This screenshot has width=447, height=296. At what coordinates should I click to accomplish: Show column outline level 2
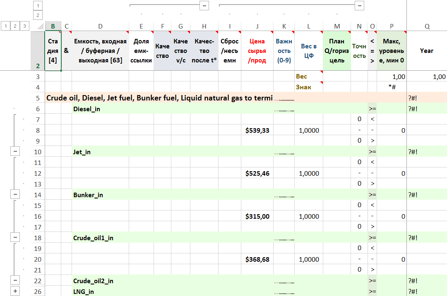point(38,15)
